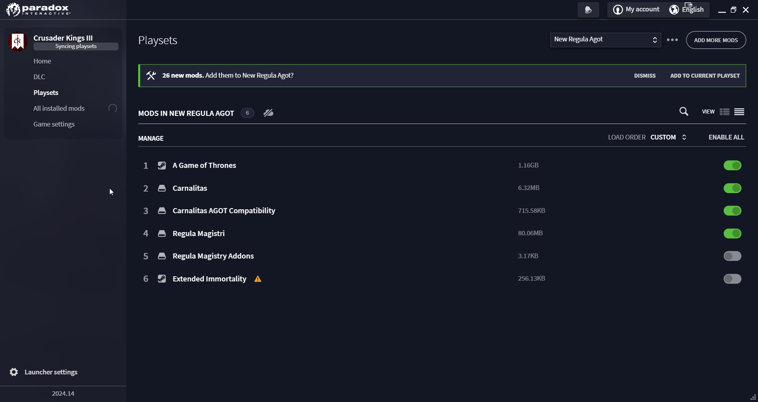Open the notifications megaphone icon
The height and width of the screenshot is (402, 758).
[588, 10]
